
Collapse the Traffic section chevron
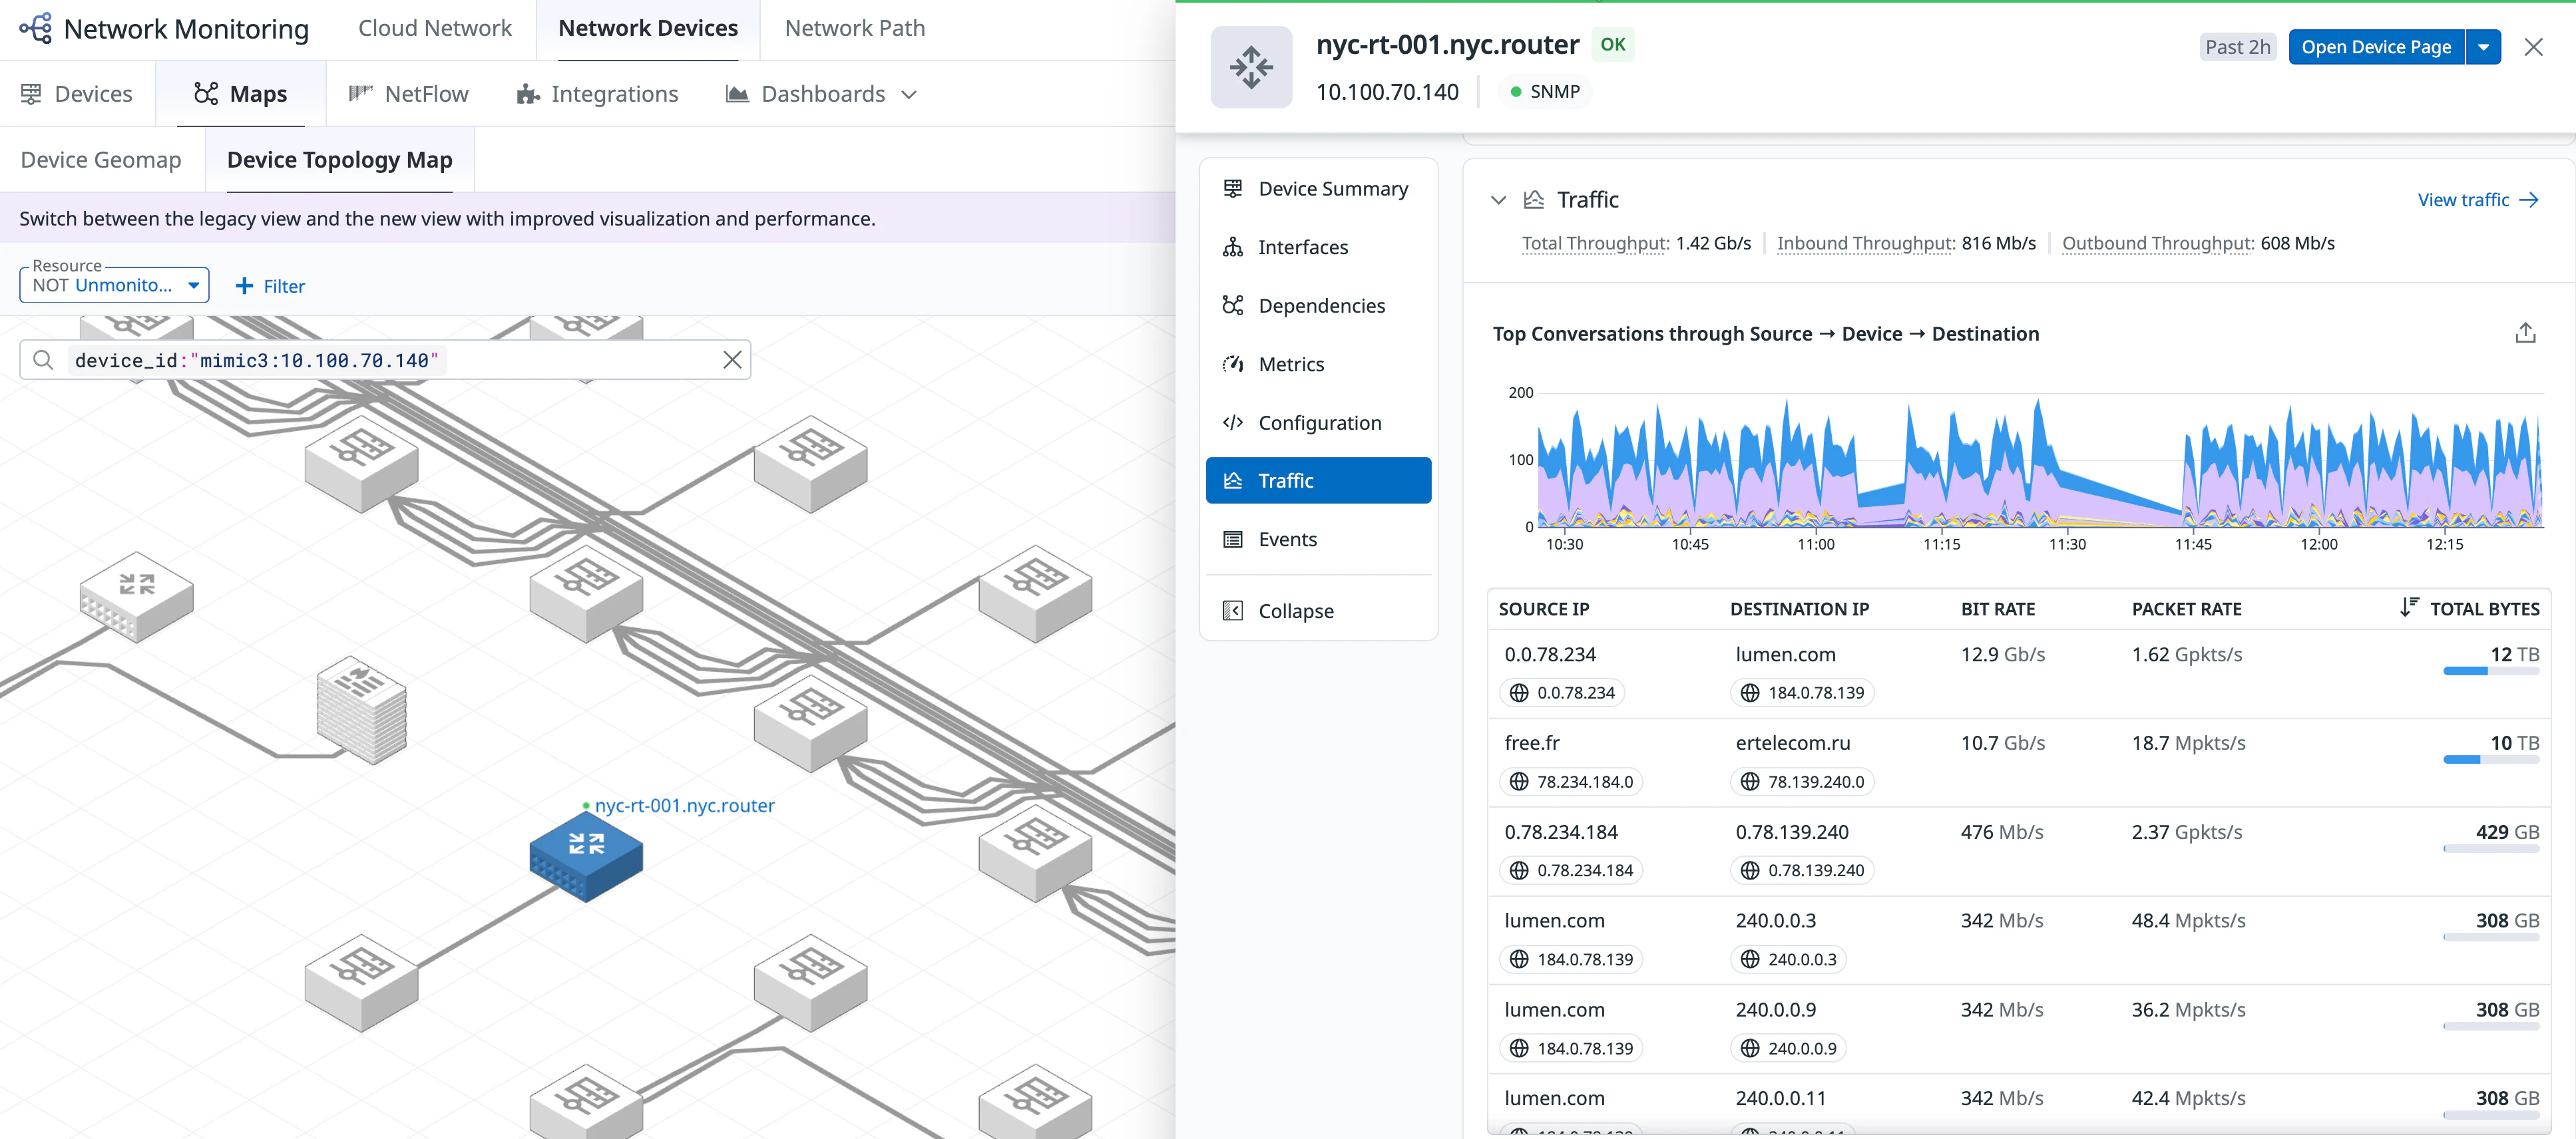[x=1498, y=200]
